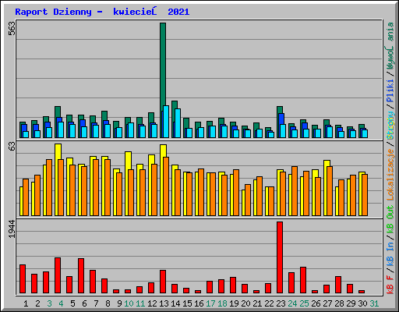399x312 pixels.
Task: Click the 'kB F' legend label
Action: click(390, 285)
